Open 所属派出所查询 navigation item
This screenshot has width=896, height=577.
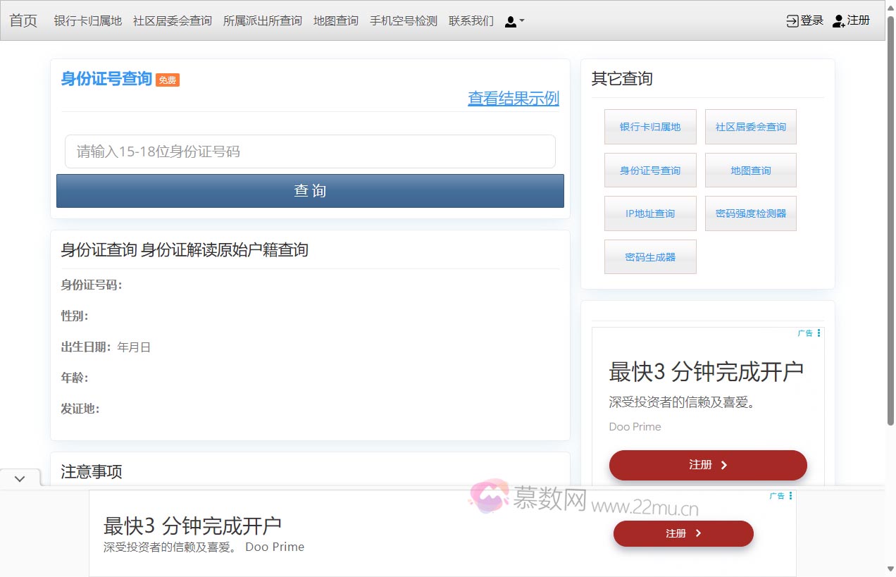point(262,21)
